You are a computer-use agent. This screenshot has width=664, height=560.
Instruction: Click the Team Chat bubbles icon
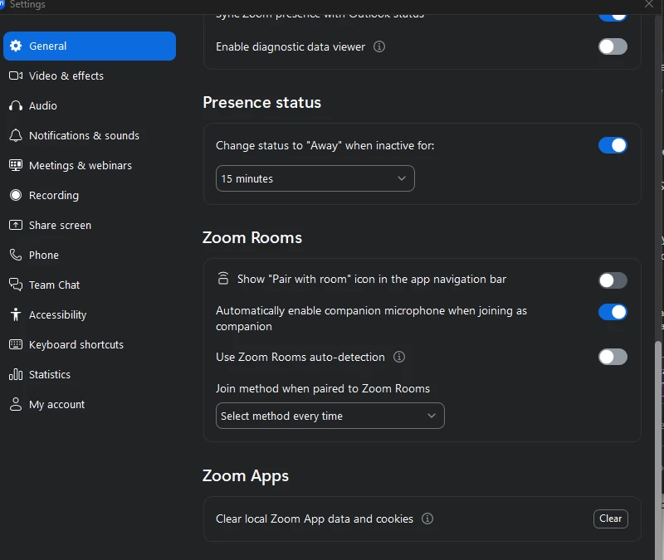click(16, 285)
